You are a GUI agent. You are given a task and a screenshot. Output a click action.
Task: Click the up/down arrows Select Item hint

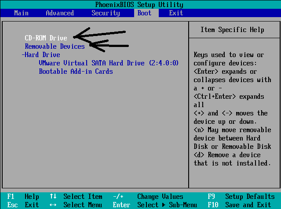point(76,197)
